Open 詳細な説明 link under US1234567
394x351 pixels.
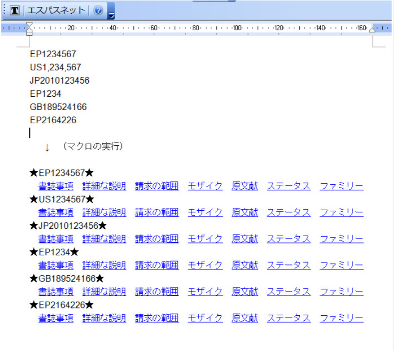tap(104, 212)
